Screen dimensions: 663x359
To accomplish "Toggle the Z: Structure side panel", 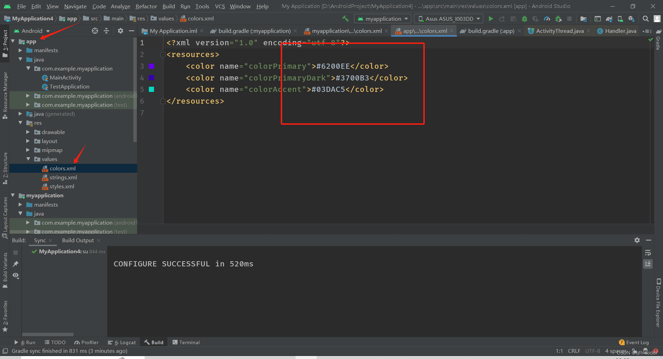I will click(x=5, y=168).
